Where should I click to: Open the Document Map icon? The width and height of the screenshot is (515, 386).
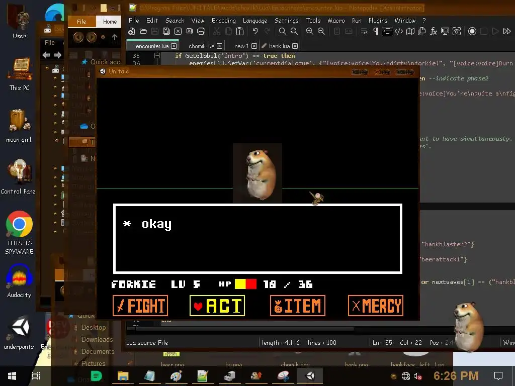point(410,31)
